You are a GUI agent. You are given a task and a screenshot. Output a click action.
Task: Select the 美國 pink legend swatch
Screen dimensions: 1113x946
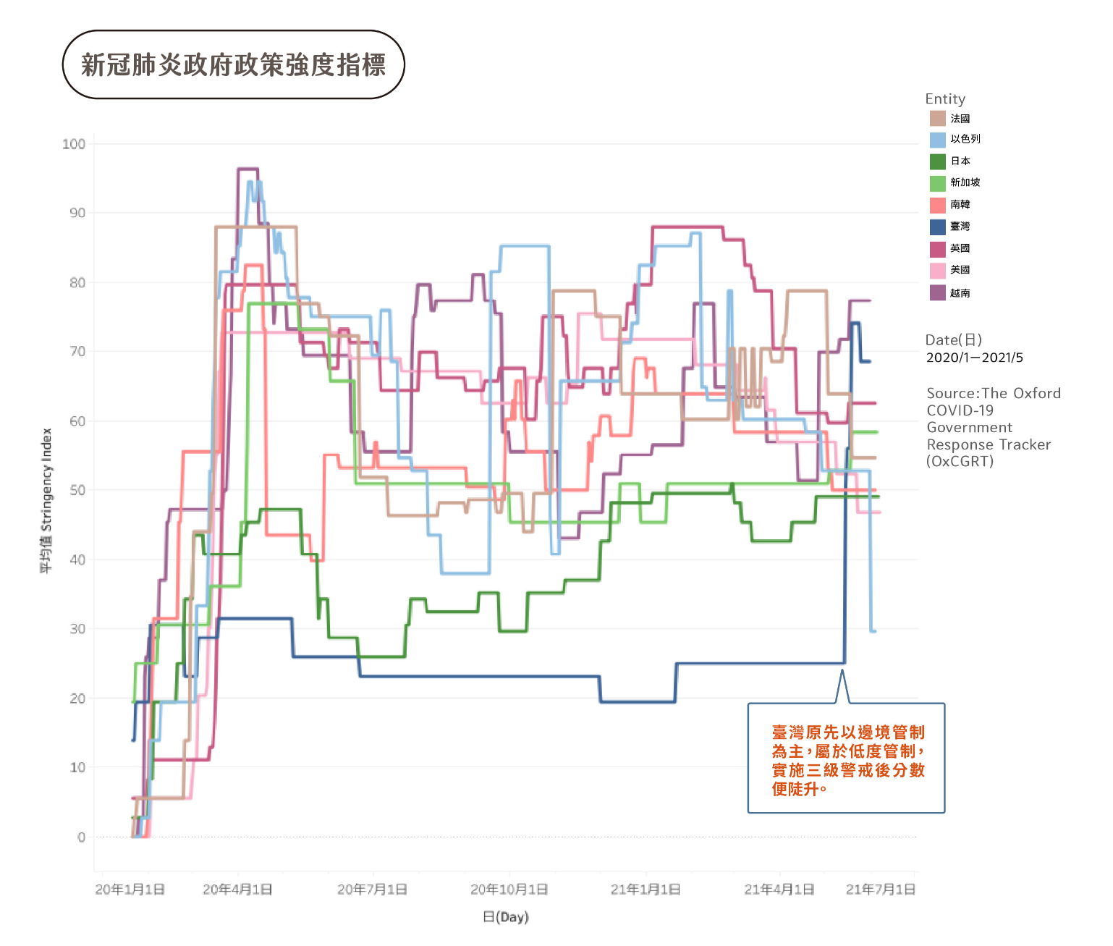[937, 271]
